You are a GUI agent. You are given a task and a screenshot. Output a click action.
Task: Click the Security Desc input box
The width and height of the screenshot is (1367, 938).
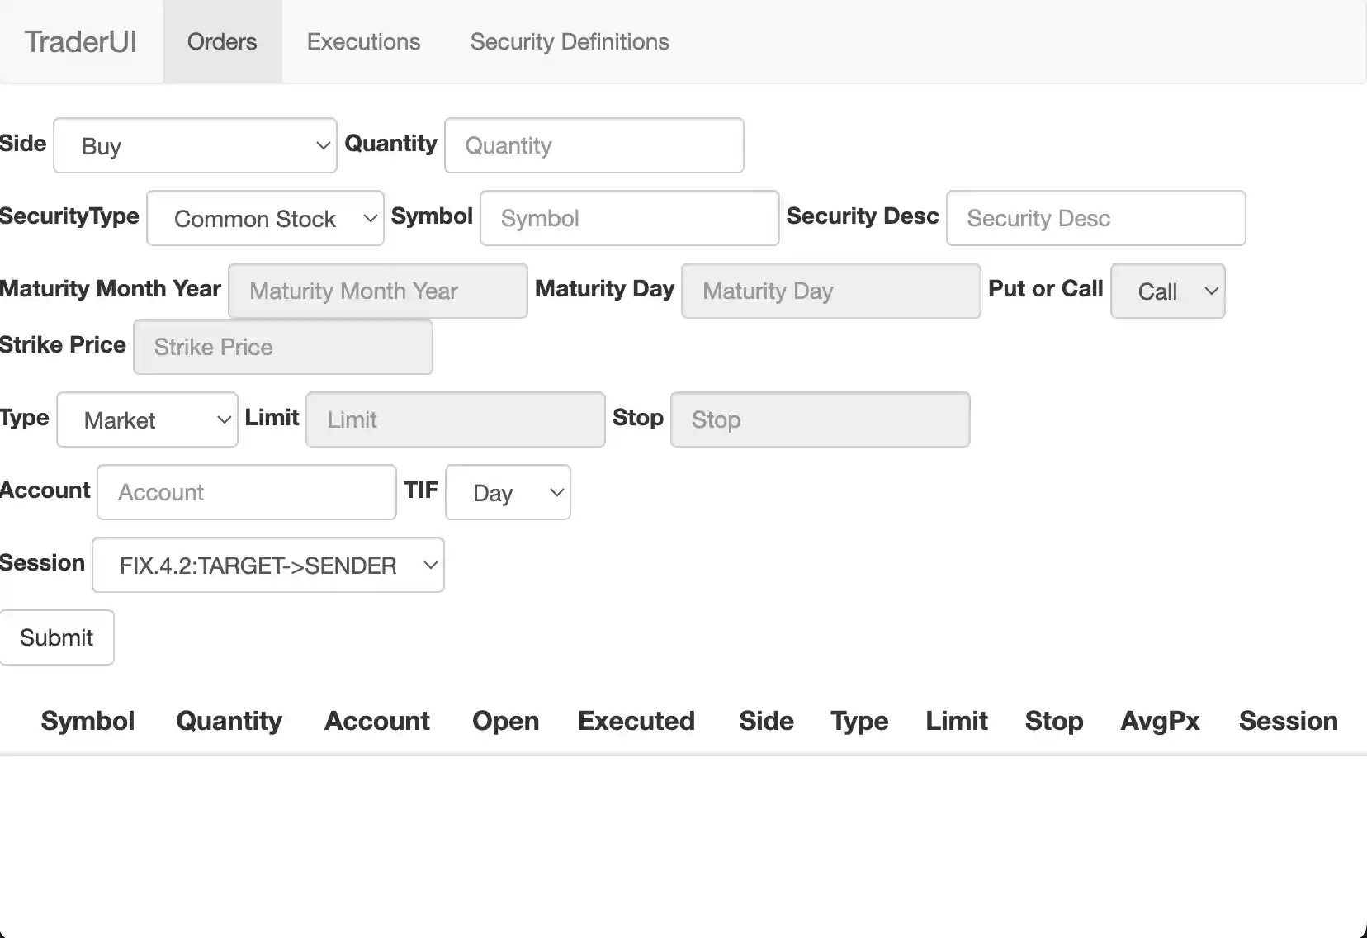pyautogui.click(x=1095, y=218)
